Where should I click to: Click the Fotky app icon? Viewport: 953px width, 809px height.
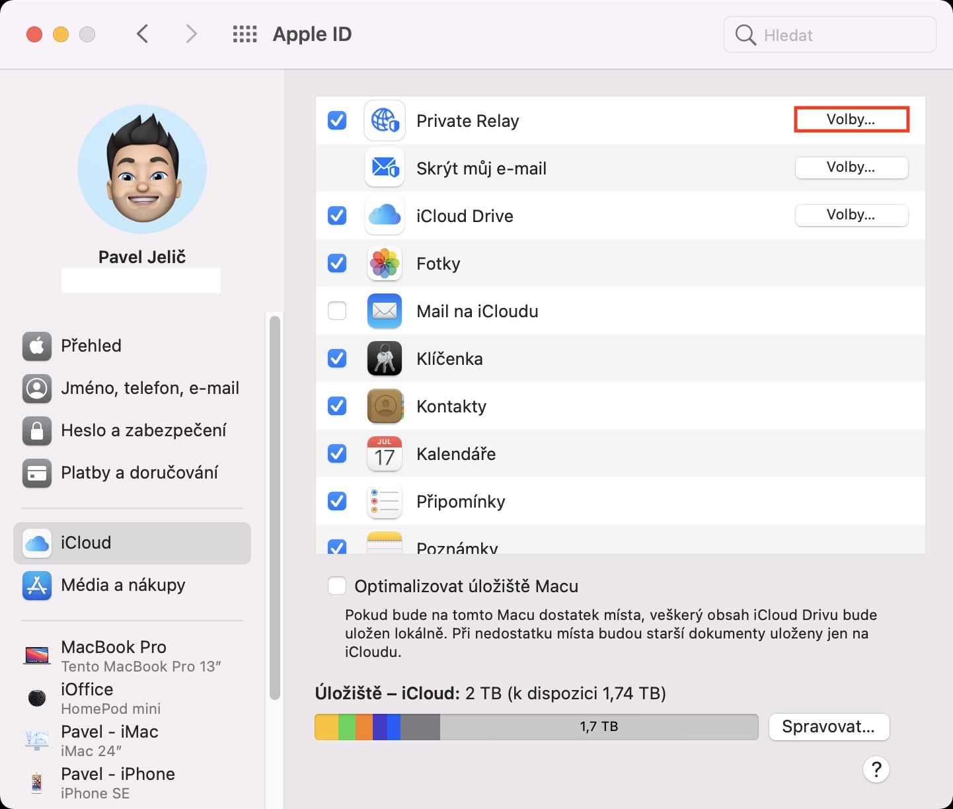coord(385,263)
